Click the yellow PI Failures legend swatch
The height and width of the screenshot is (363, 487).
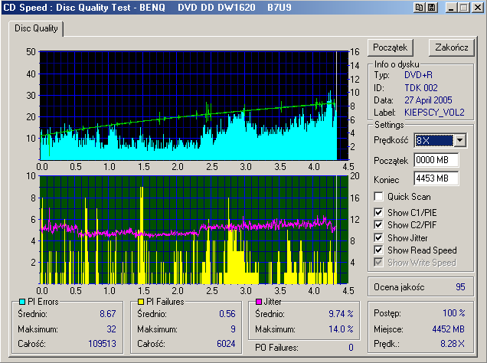click(141, 302)
